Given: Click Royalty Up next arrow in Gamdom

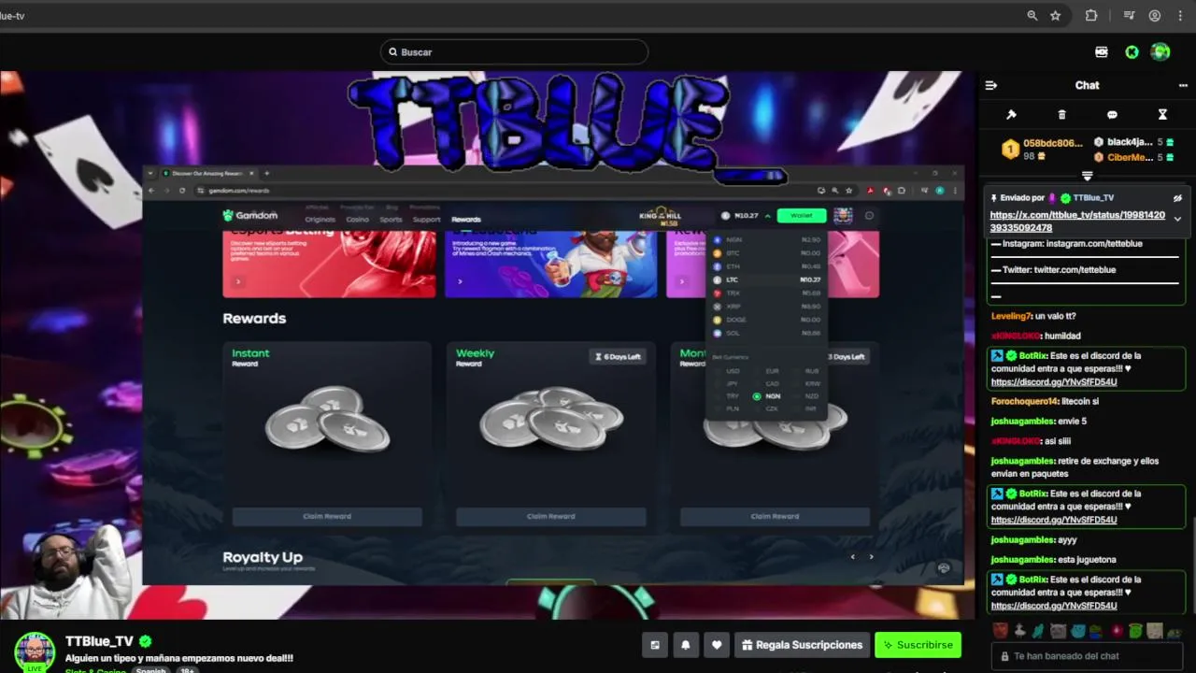Looking at the screenshot, I should click(871, 557).
